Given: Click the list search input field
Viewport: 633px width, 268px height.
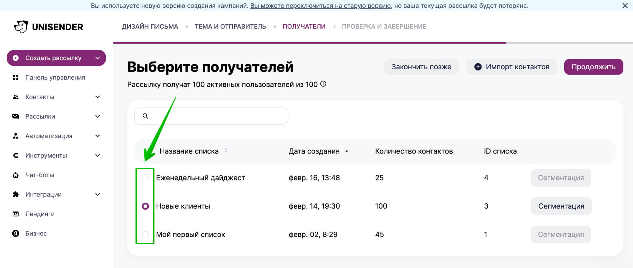Looking at the screenshot, I should (x=211, y=116).
